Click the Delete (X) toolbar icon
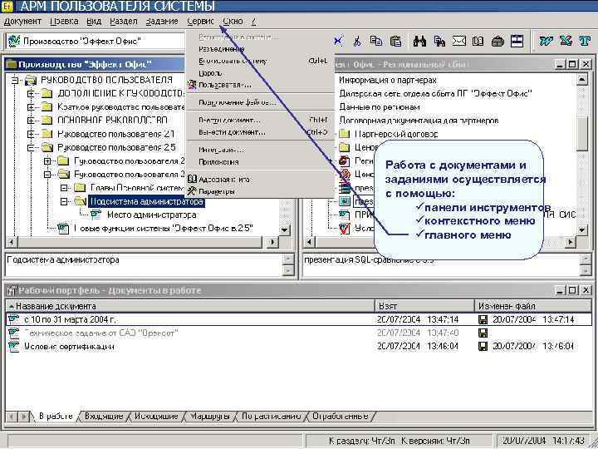Image resolution: width=598 pixels, height=449 pixels. click(338, 41)
